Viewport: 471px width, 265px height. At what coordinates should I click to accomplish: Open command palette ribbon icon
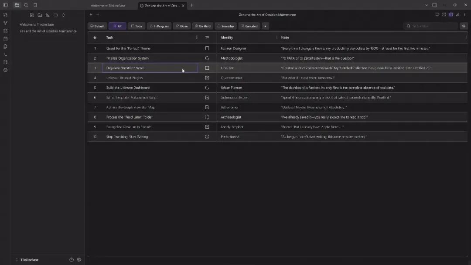coord(5,54)
